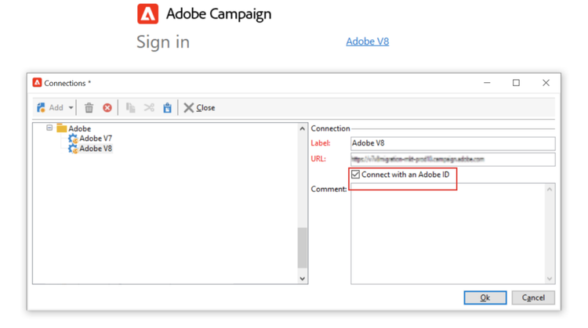
Task: Open the Adobe V8 sign-in link
Action: [x=367, y=41]
